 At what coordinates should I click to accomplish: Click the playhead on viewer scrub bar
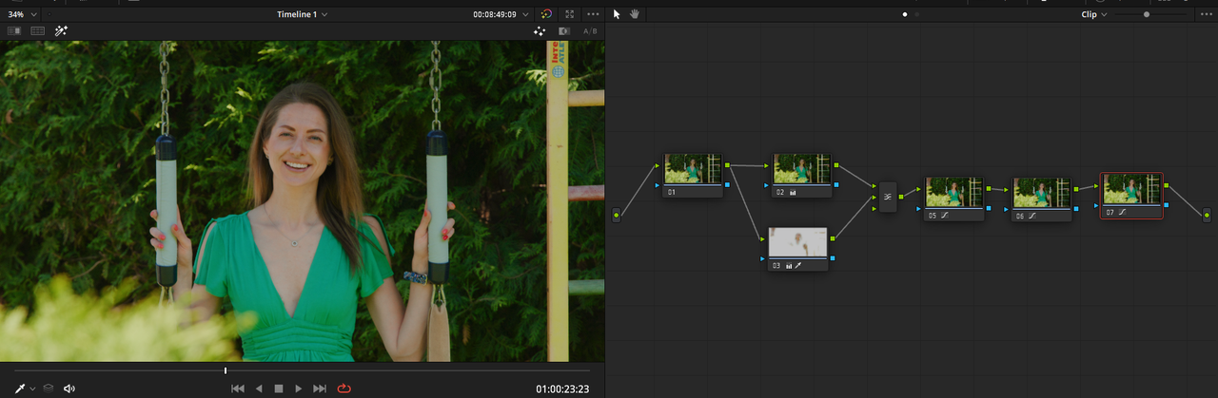(226, 370)
